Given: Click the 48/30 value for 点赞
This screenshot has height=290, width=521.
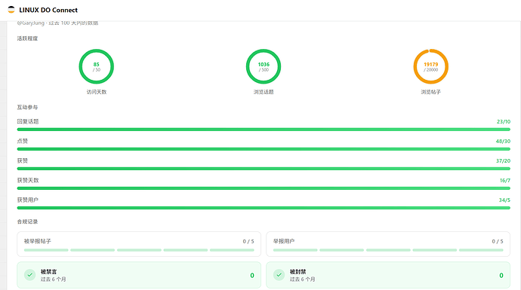Looking at the screenshot, I should point(503,141).
